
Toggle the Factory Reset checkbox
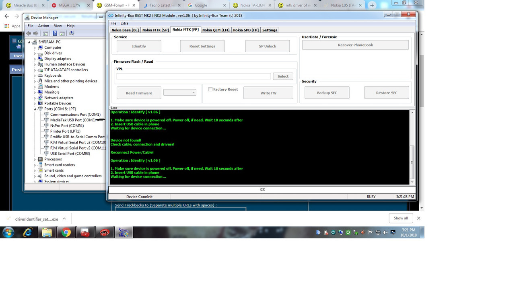pos(210,89)
